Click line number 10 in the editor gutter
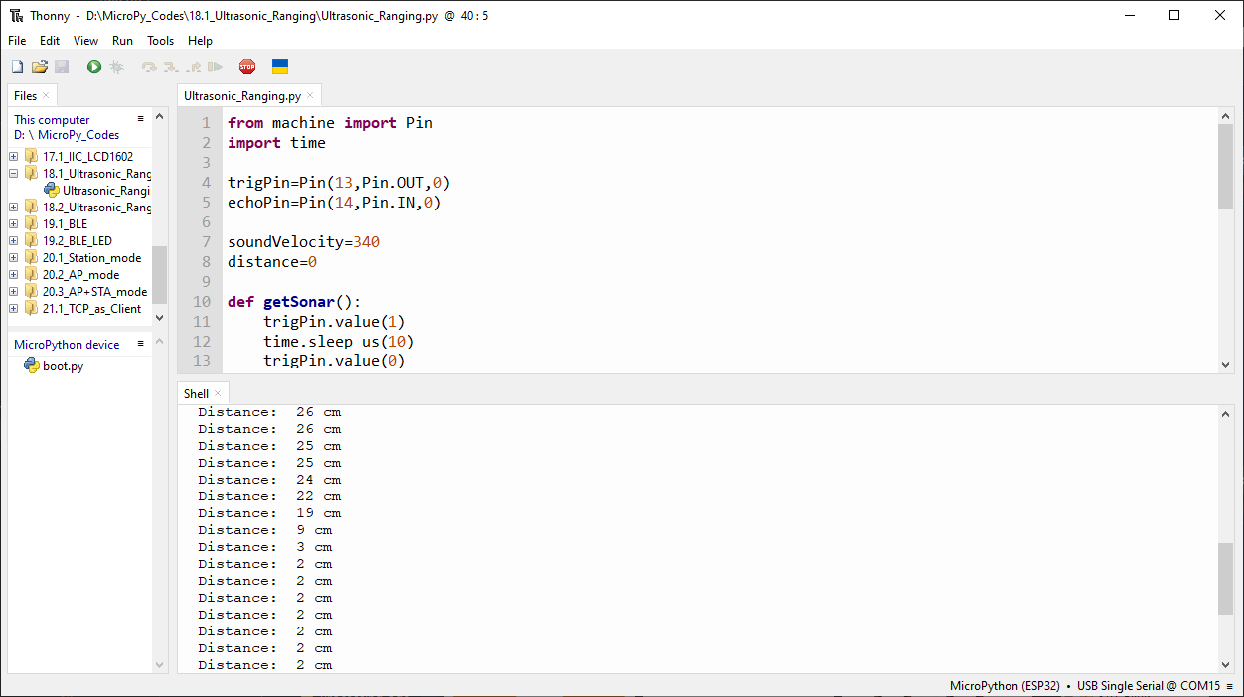The width and height of the screenshot is (1244, 697). 202,302
